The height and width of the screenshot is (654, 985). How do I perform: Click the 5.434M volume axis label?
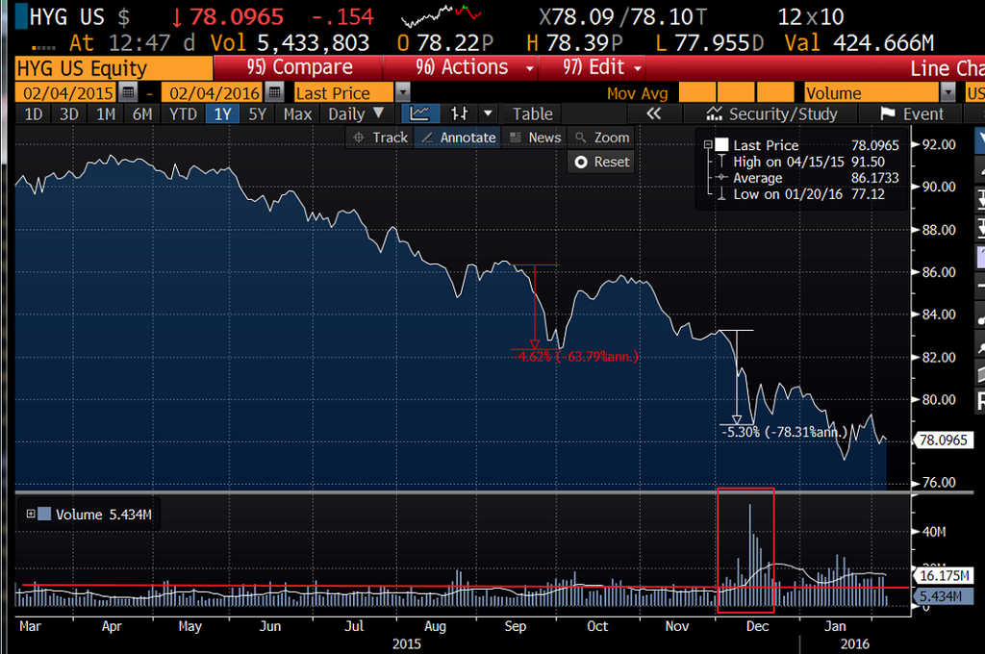pyautogui.click(x=944, y=596)
